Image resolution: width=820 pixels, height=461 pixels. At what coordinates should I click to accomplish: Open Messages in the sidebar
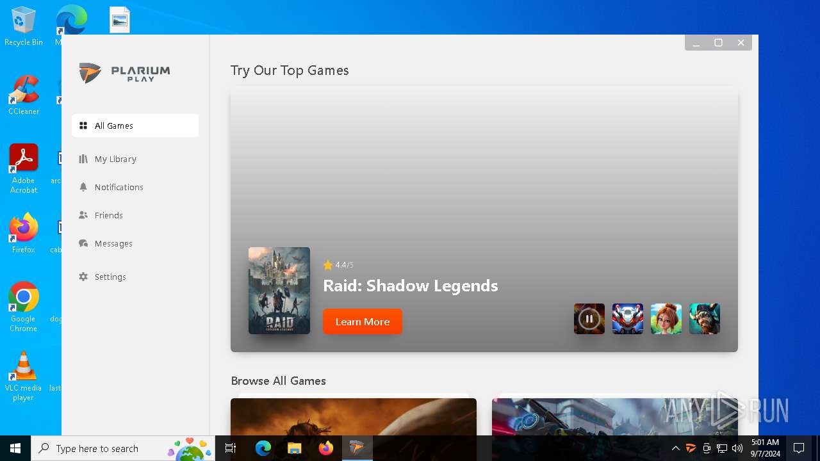135,243
